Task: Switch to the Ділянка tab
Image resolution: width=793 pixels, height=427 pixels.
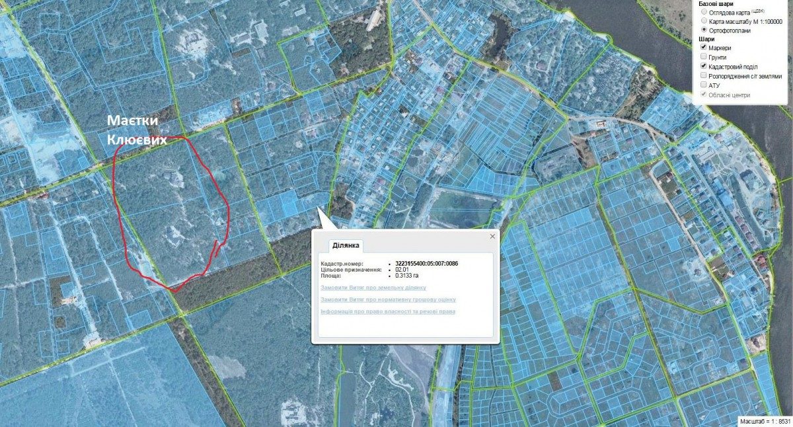Action: 346,245
